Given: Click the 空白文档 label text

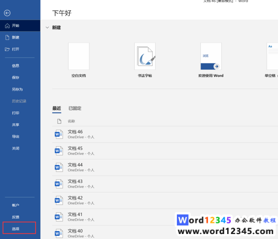Looking at the screenshot, I should 79,76.
